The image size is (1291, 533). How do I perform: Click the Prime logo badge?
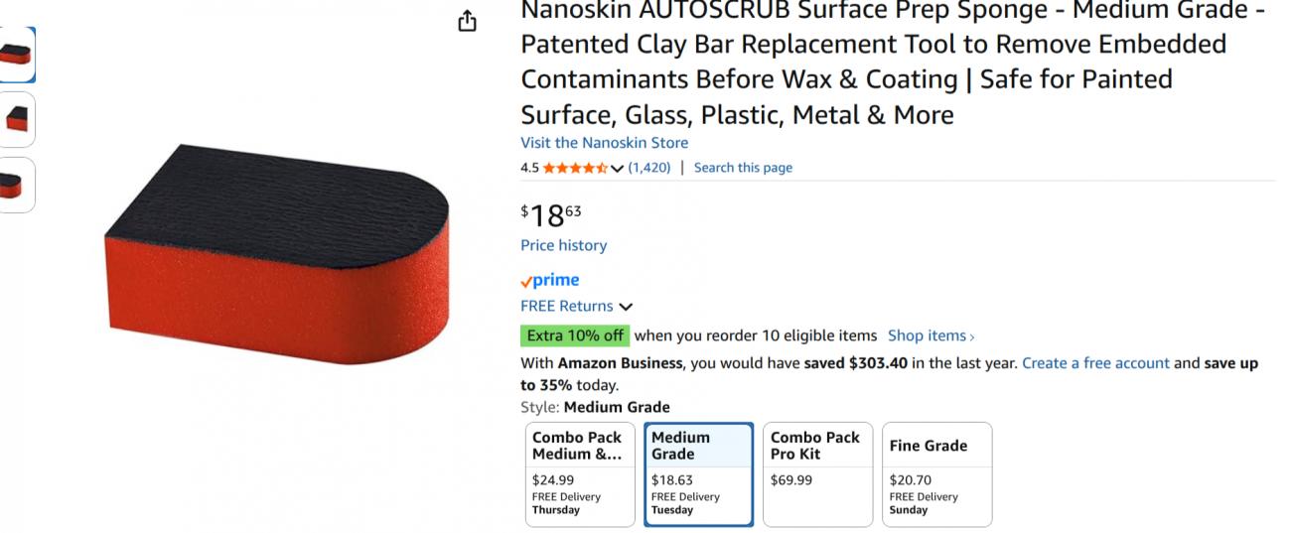[549, 281]
